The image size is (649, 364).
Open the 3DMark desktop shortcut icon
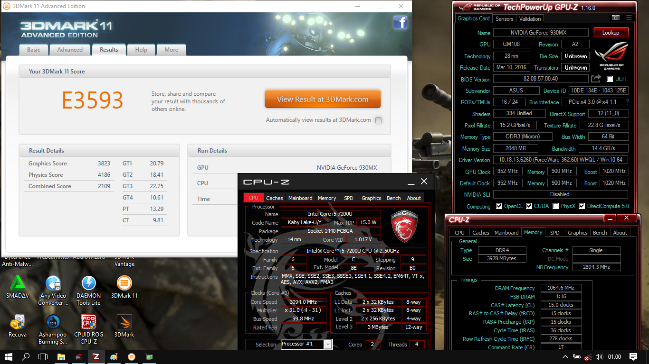click(x=124, y=326)
